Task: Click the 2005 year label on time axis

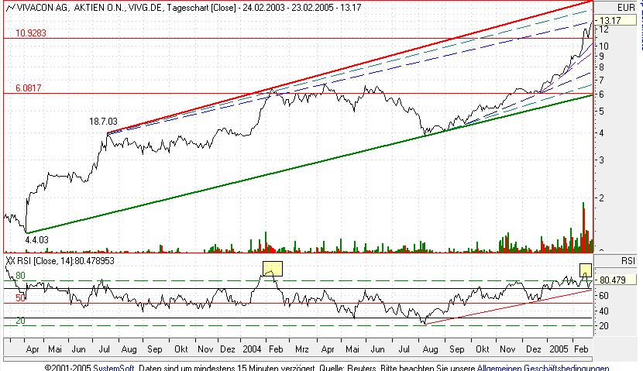Action: (558, 349)
